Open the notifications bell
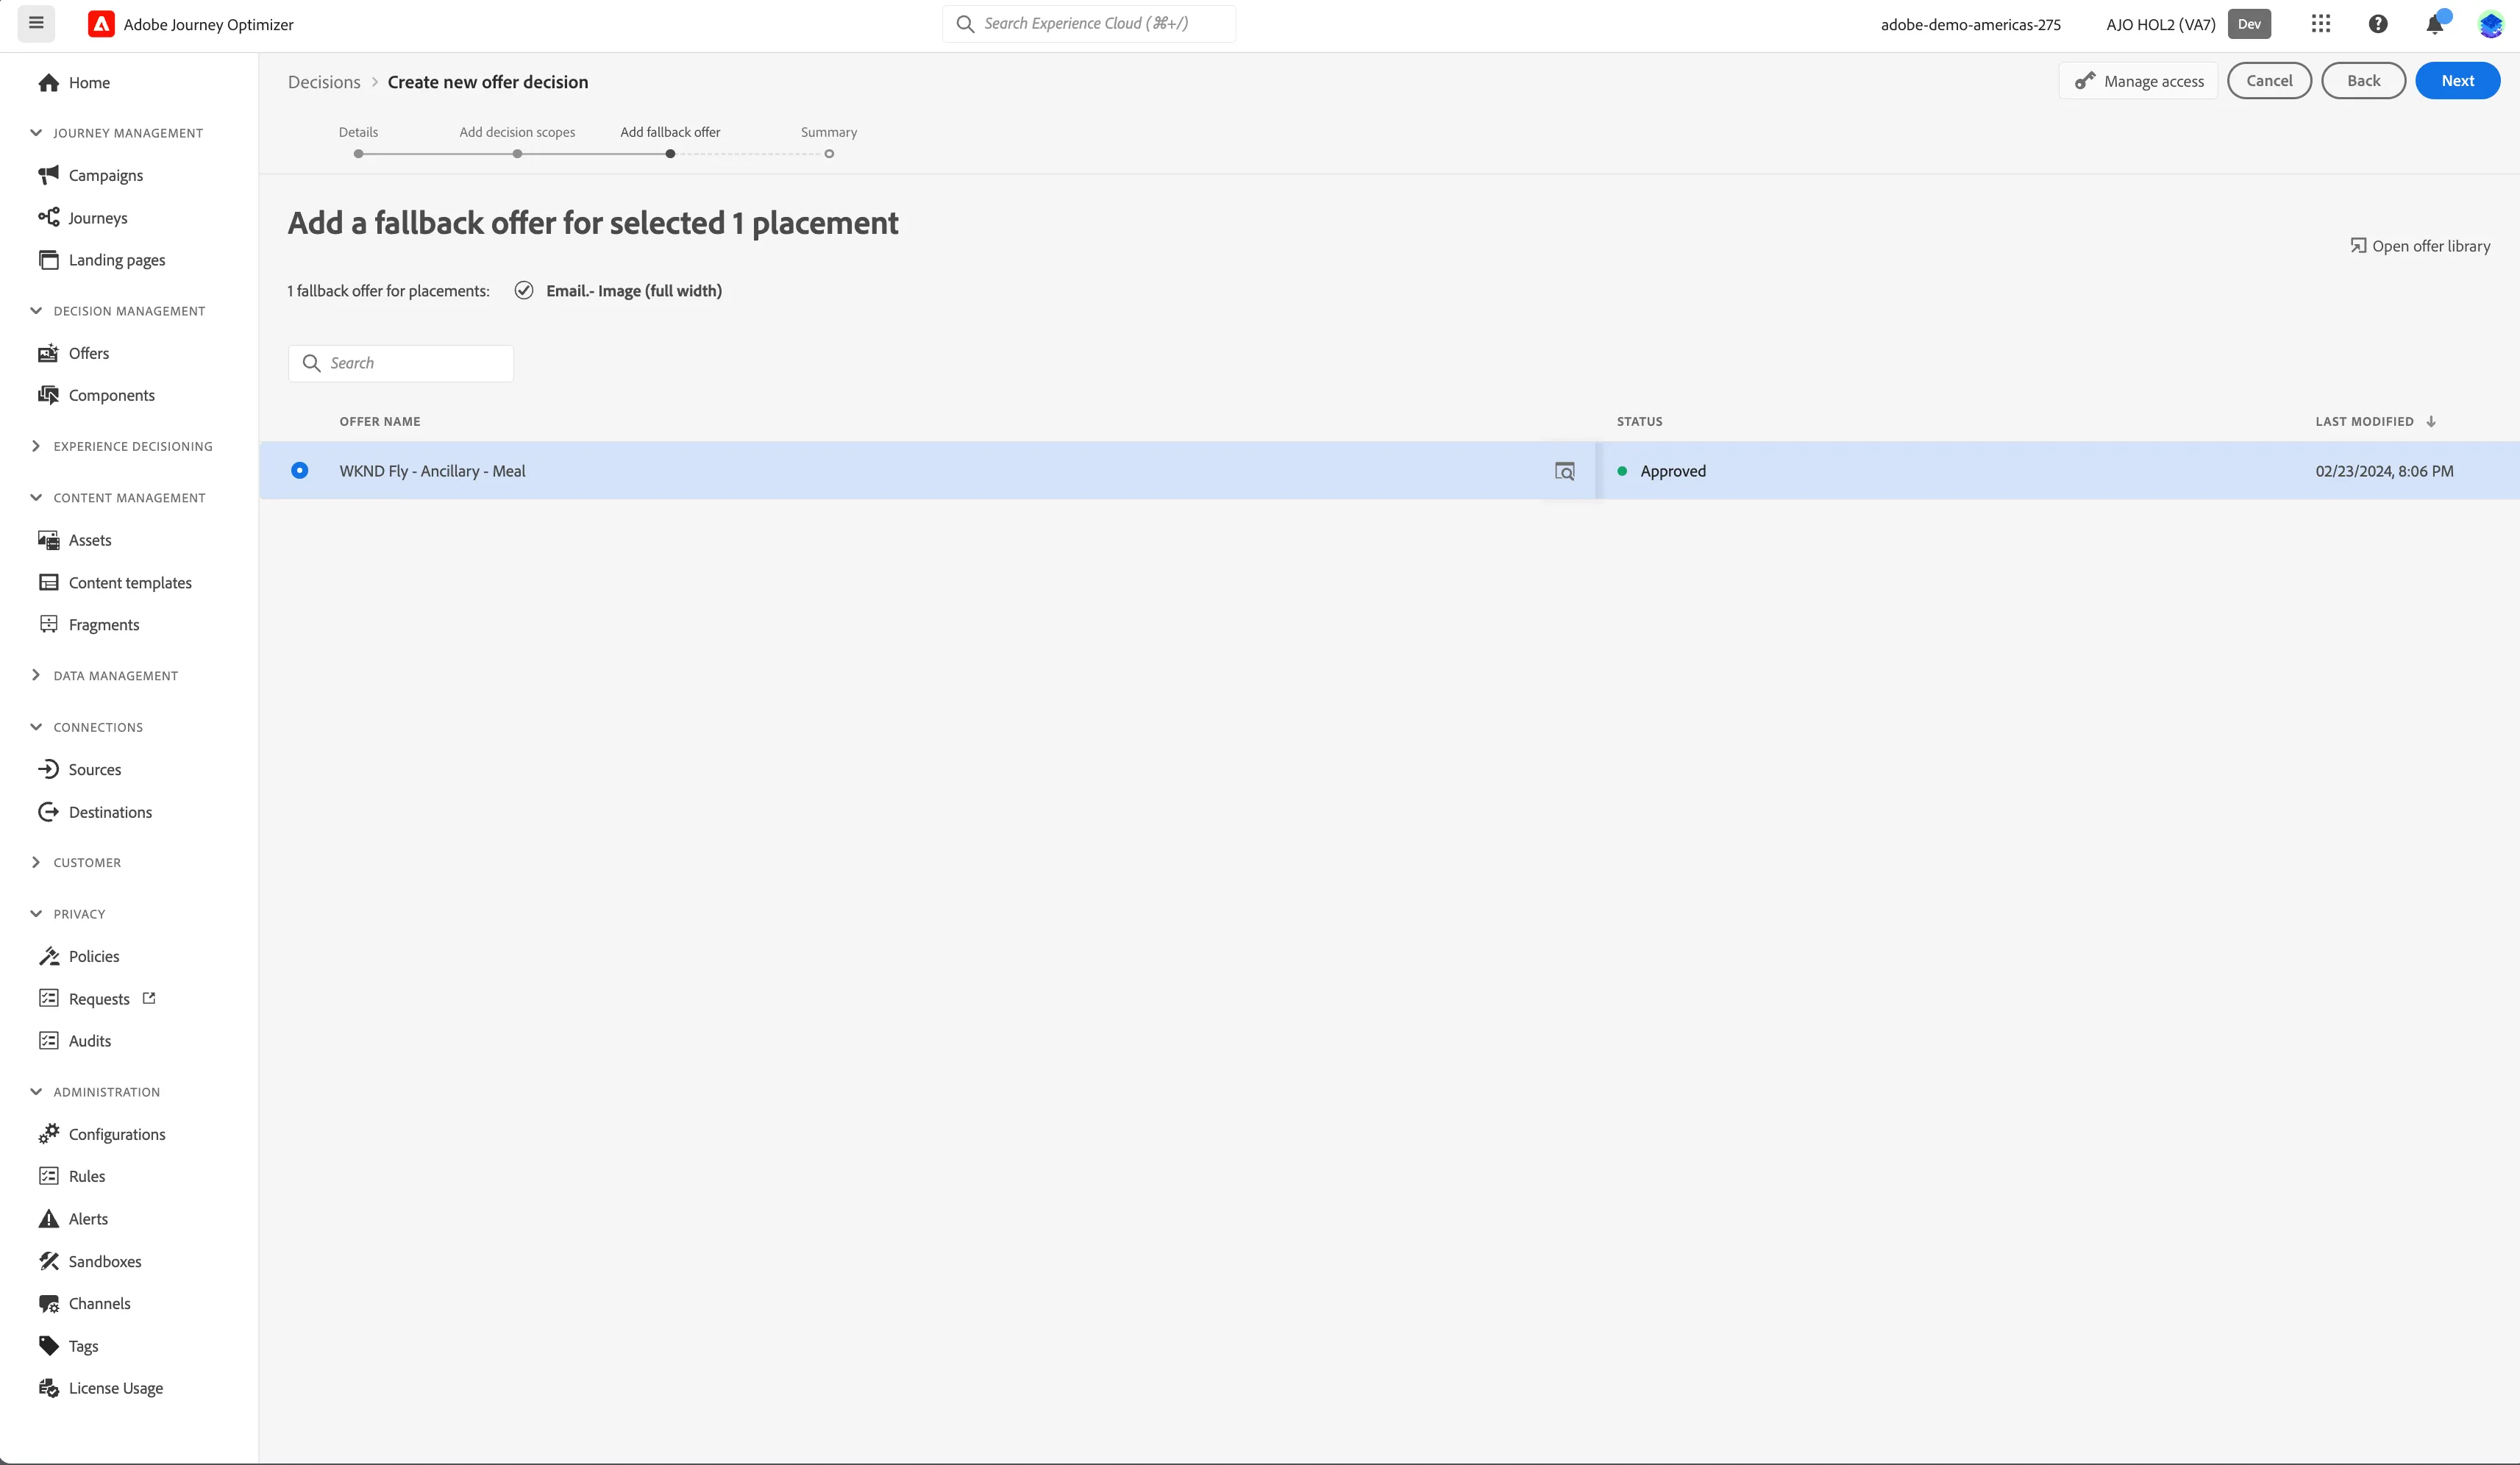This screenshot has width=2520, height=1465. (x=2435, y=24)
